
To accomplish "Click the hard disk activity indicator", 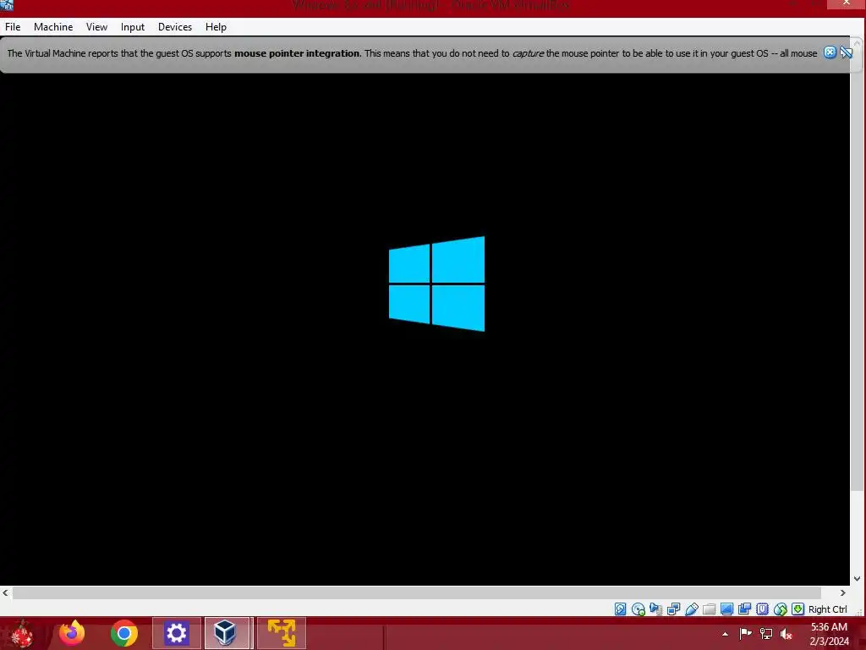I will [620, 609].
